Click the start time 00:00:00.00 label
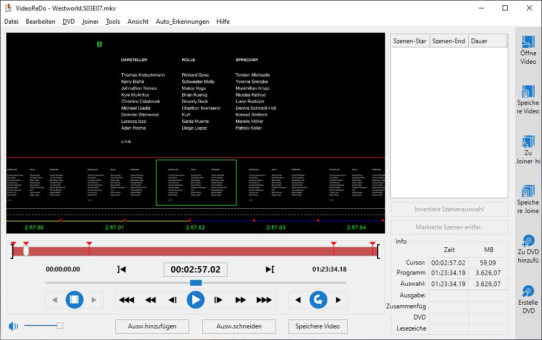This screenshot has width=542, height=340. 63,269
